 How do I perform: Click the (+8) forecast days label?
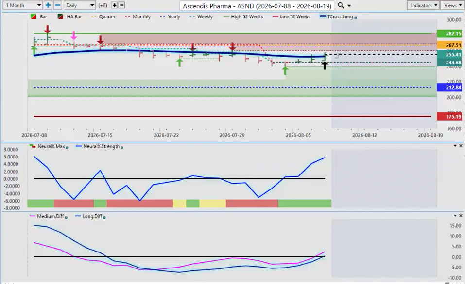tap(103, 5)
